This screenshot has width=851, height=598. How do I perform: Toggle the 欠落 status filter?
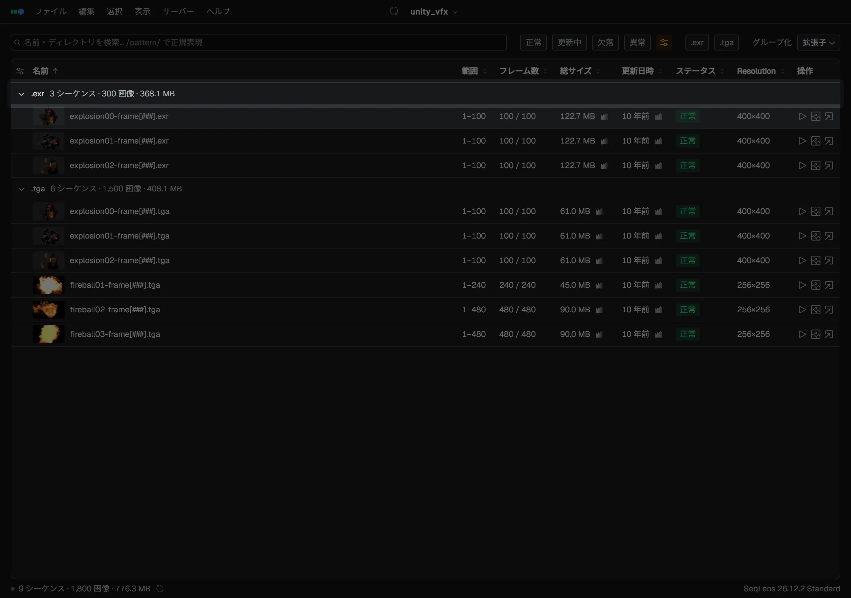pyautogui.click(x=605, y=43)
